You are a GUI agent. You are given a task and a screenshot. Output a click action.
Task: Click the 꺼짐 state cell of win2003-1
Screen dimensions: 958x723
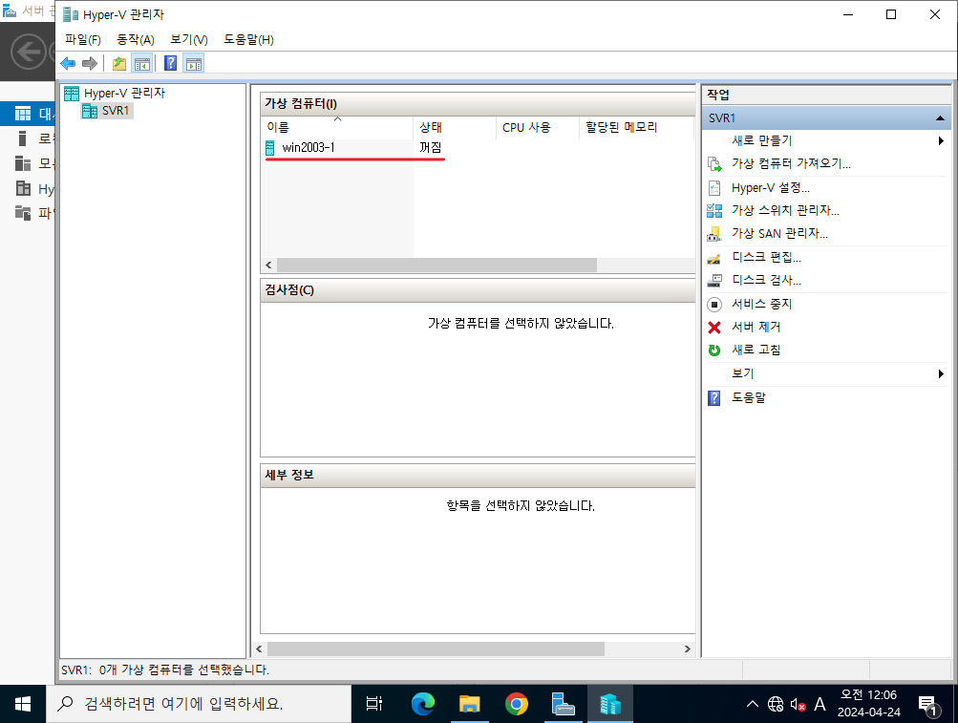[430, 147]
